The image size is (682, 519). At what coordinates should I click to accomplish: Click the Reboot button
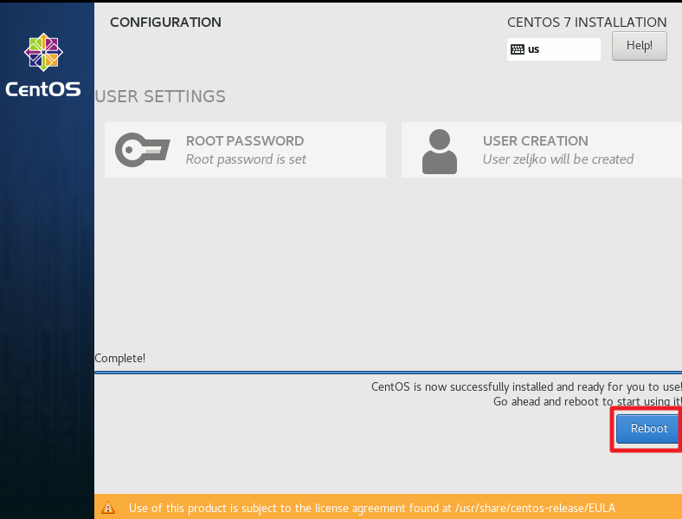648,428
